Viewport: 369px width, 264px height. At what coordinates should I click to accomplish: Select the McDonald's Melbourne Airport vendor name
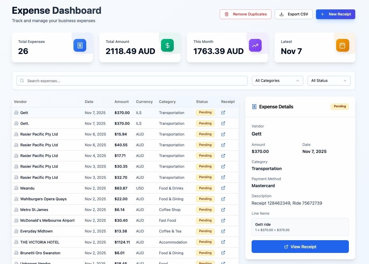pyautogui.click(x=47, y=220)
